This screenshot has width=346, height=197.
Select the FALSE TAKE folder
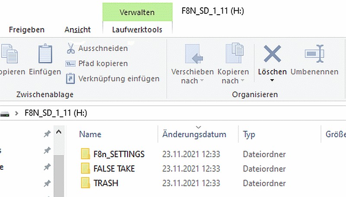[x=114, y=168]
